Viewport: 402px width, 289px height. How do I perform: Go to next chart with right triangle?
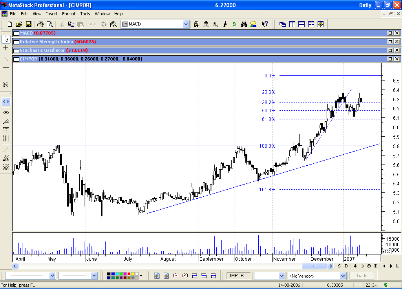(391, 266)
